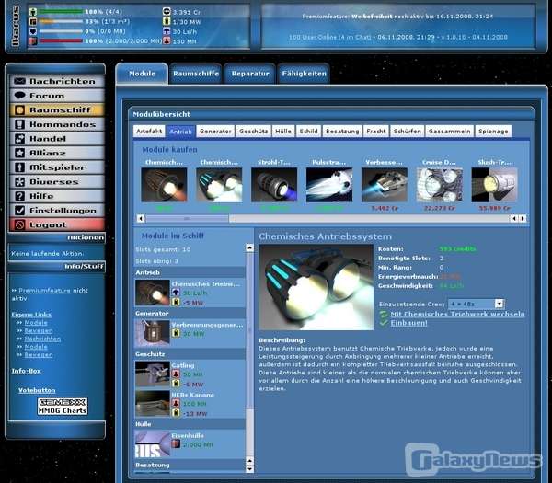Screen dimensions: 552x483
Task: Click the Allianz star icon
Action: 18,153
